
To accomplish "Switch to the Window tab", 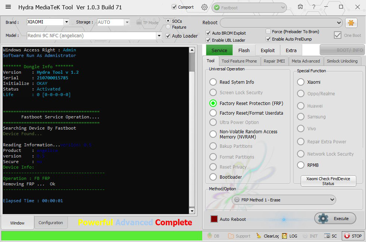I will 17,223.
